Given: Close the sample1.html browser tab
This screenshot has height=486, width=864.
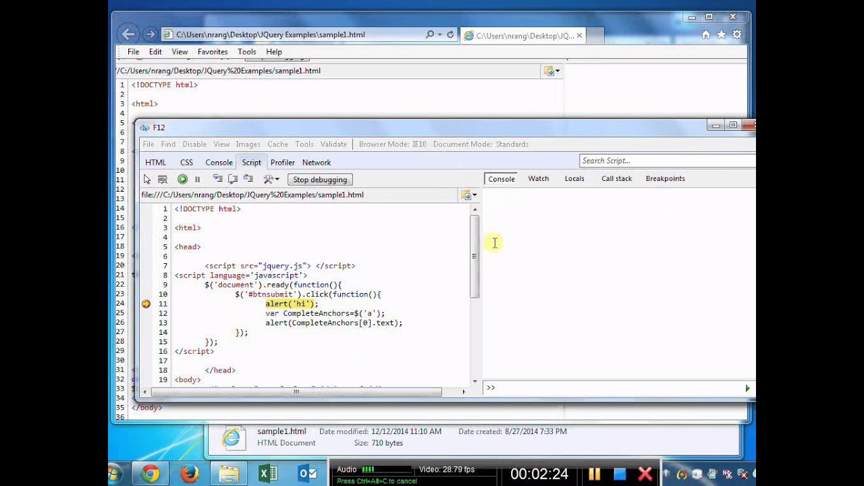Looking at the screenshot, I should click(579, 36).
